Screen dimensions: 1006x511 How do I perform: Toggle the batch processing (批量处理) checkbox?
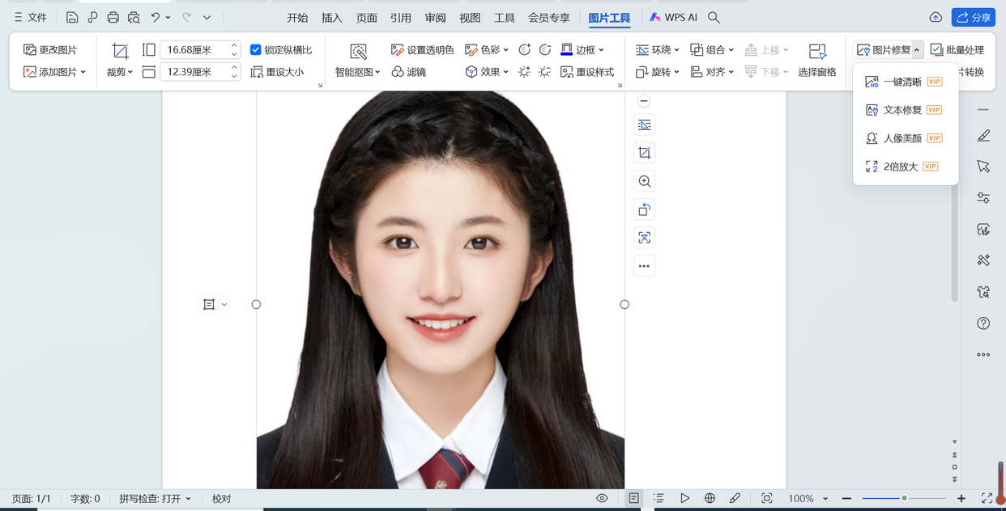pos(936,50)
